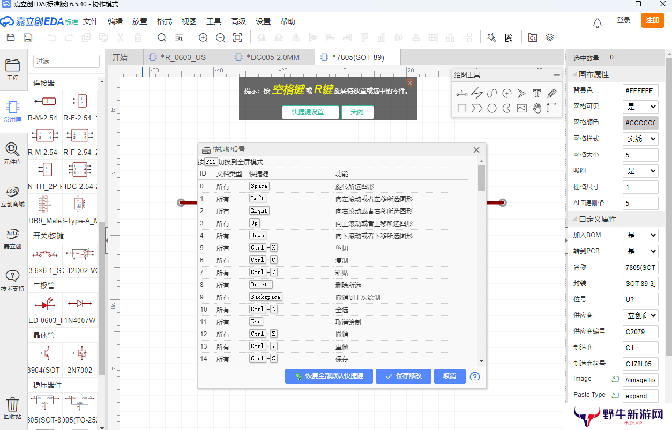Click 关闭 in the hint banner
This screenshot has height=430, width=672.
point(357,112)
